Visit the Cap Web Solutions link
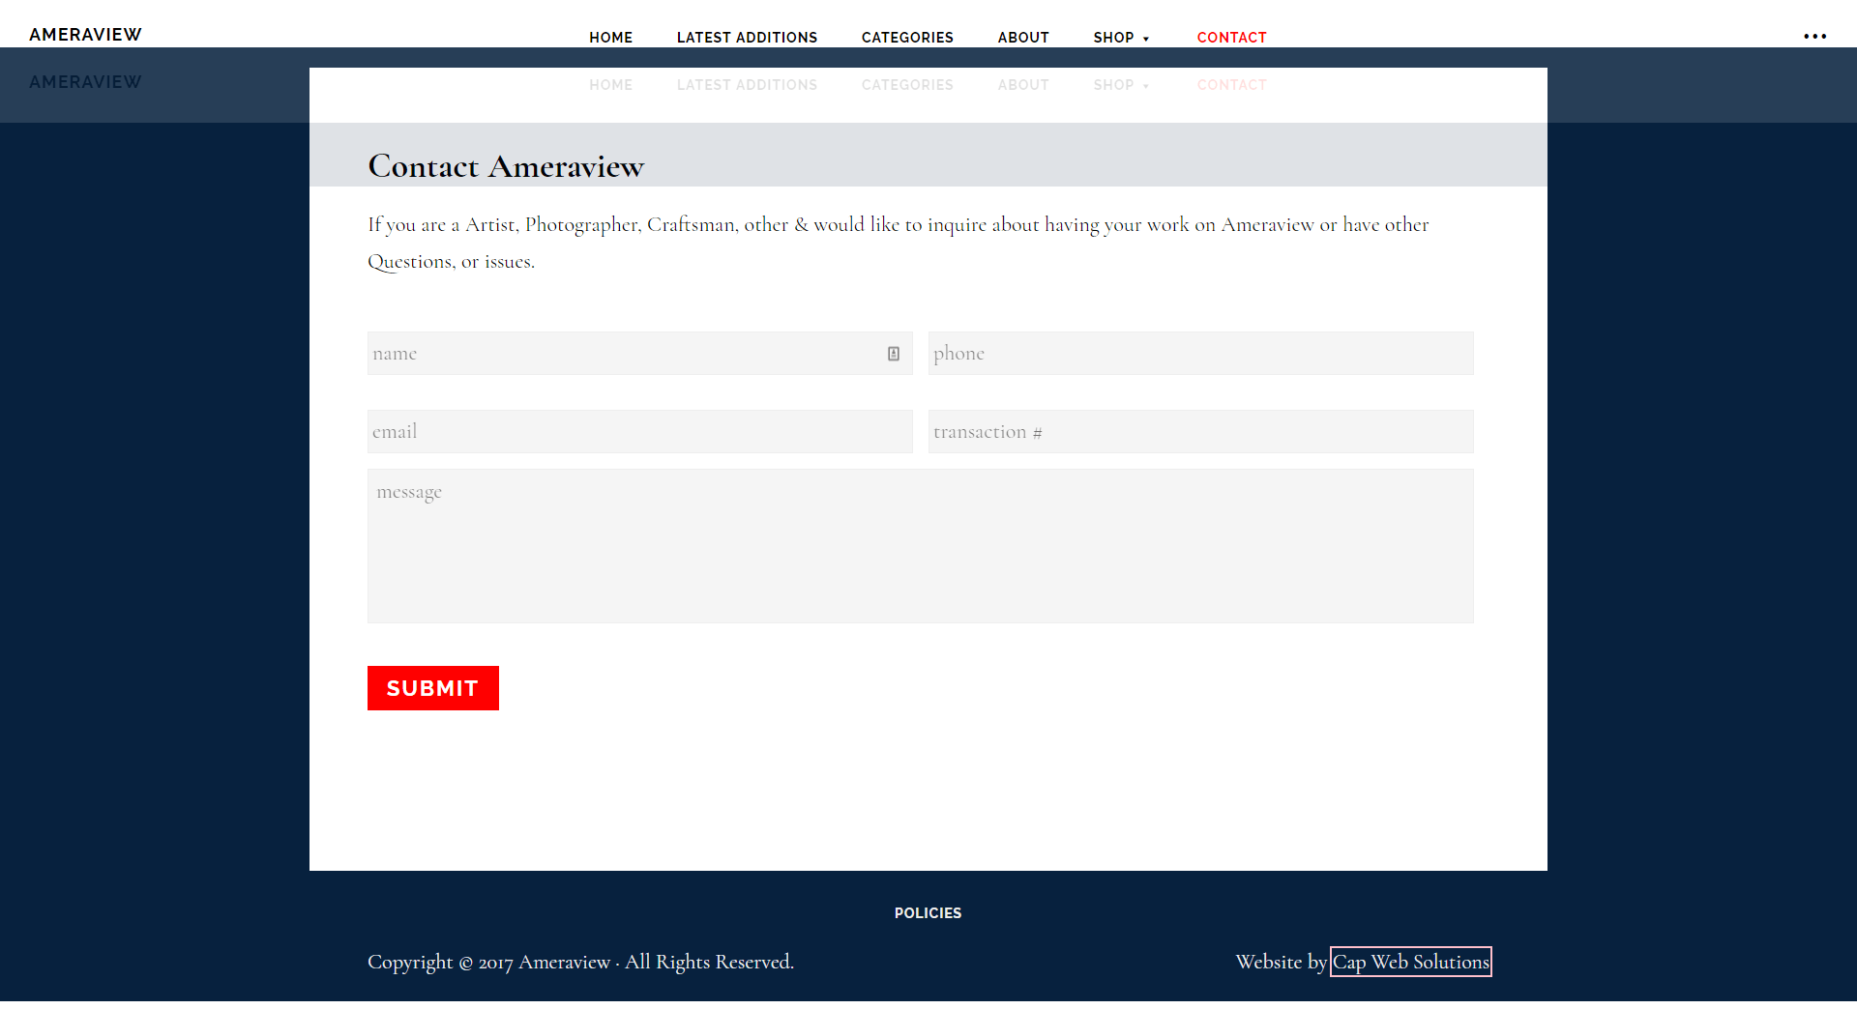The width and height of the screenshot is (1857, 1009). tap(1410, 962)
